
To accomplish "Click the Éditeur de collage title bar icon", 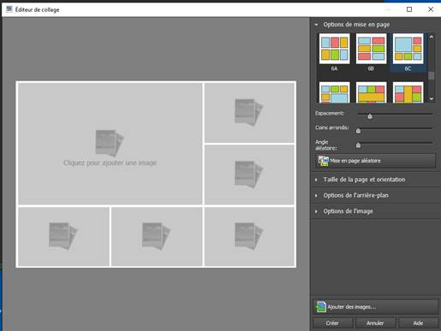I will (9, 9).
